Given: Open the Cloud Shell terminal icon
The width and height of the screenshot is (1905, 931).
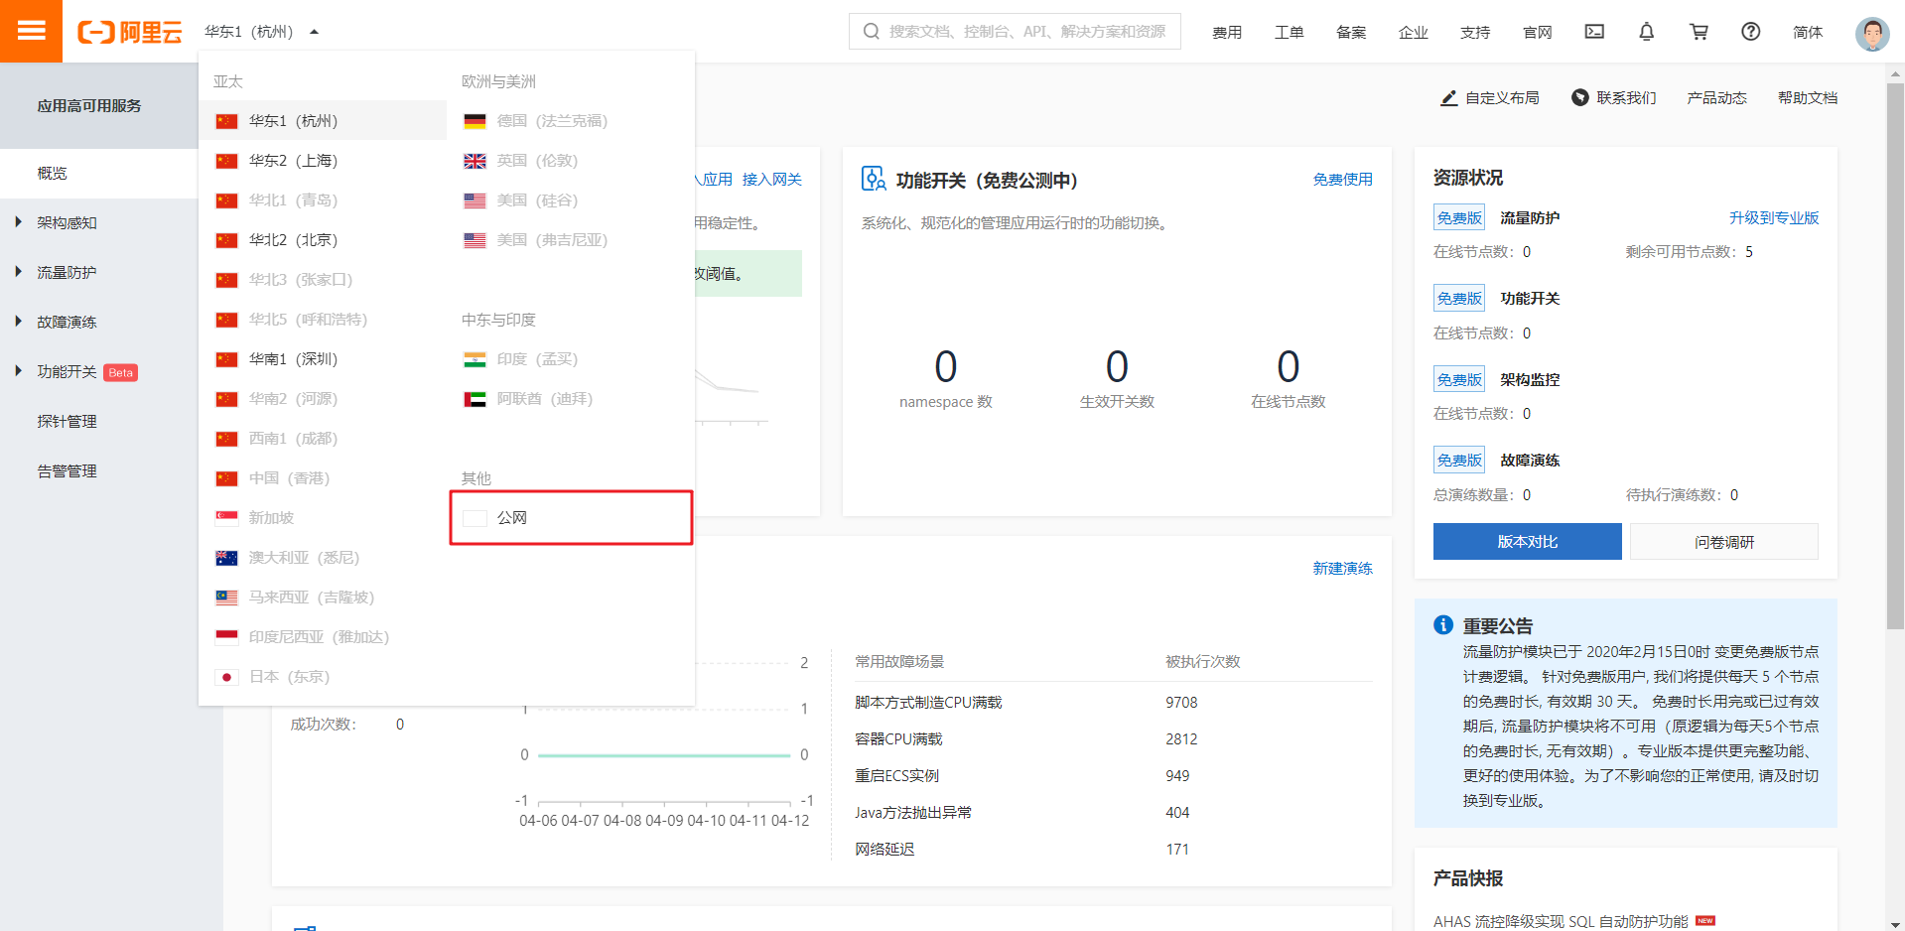Looking at the screenshot, I should tap(1594, 32).
